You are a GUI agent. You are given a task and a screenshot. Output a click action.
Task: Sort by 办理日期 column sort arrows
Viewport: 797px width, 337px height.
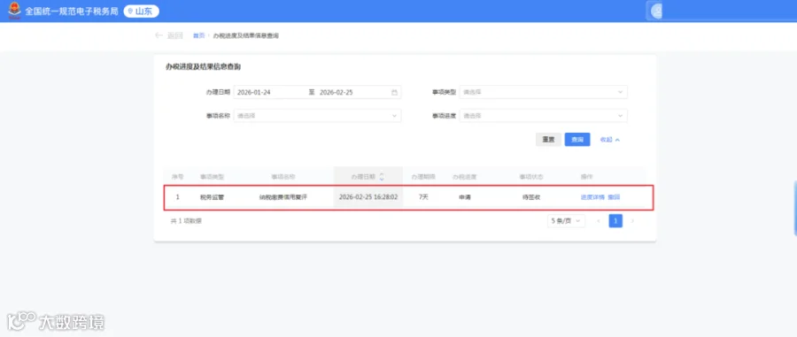coord(382,177)
